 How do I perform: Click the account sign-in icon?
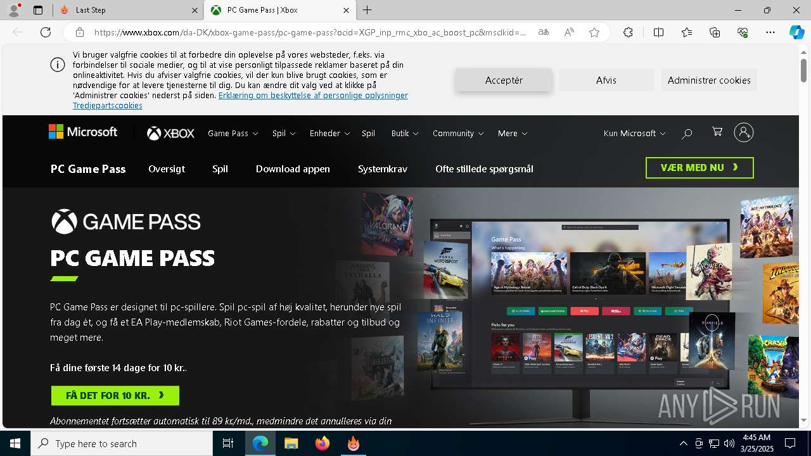tap(744, 132)
